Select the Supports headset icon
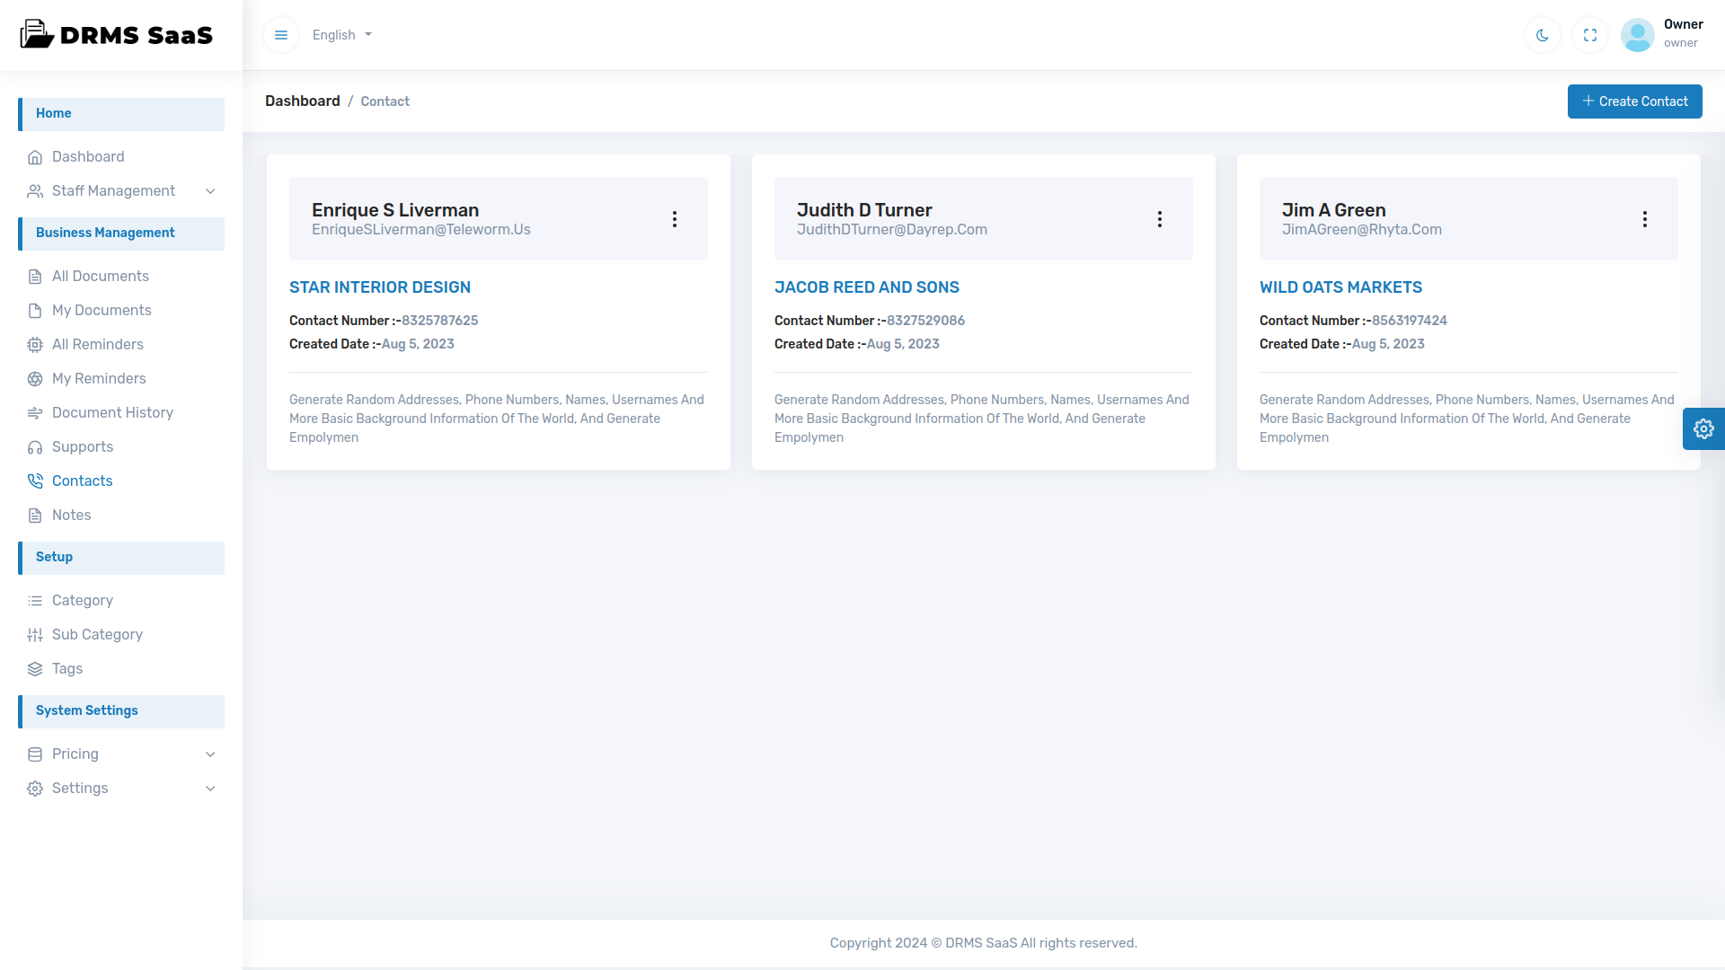This screenshot has height=970, width=1725. [x=35, y=446]
